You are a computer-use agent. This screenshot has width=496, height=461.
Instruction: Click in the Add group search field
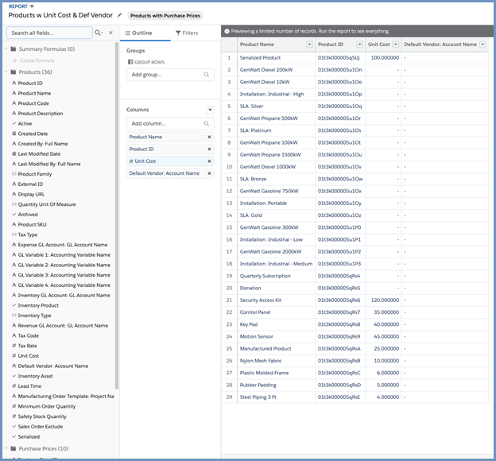(170, 75)
